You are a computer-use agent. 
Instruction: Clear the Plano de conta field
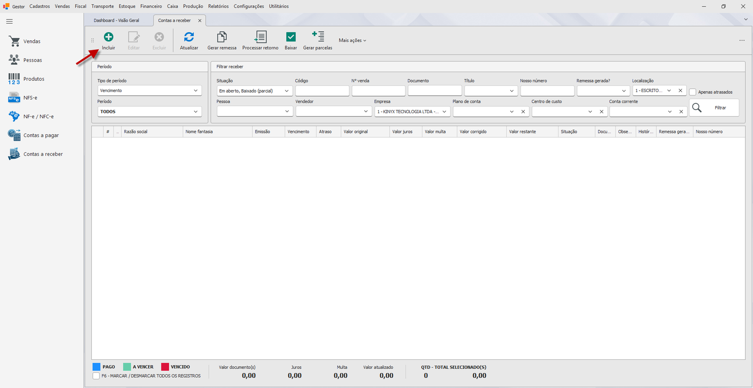click(523, 112)
